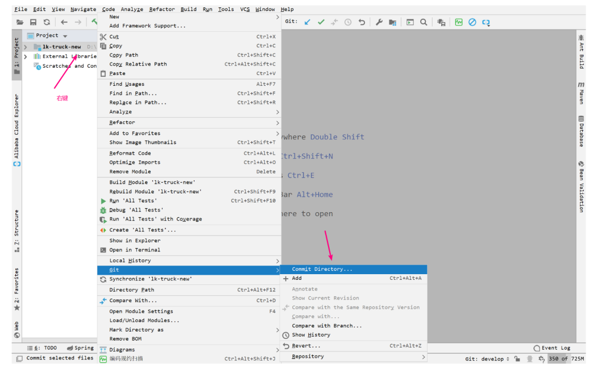Click the Synchronize refresh toolbar icon
This screenshot has width=614, height=368.
47,22
